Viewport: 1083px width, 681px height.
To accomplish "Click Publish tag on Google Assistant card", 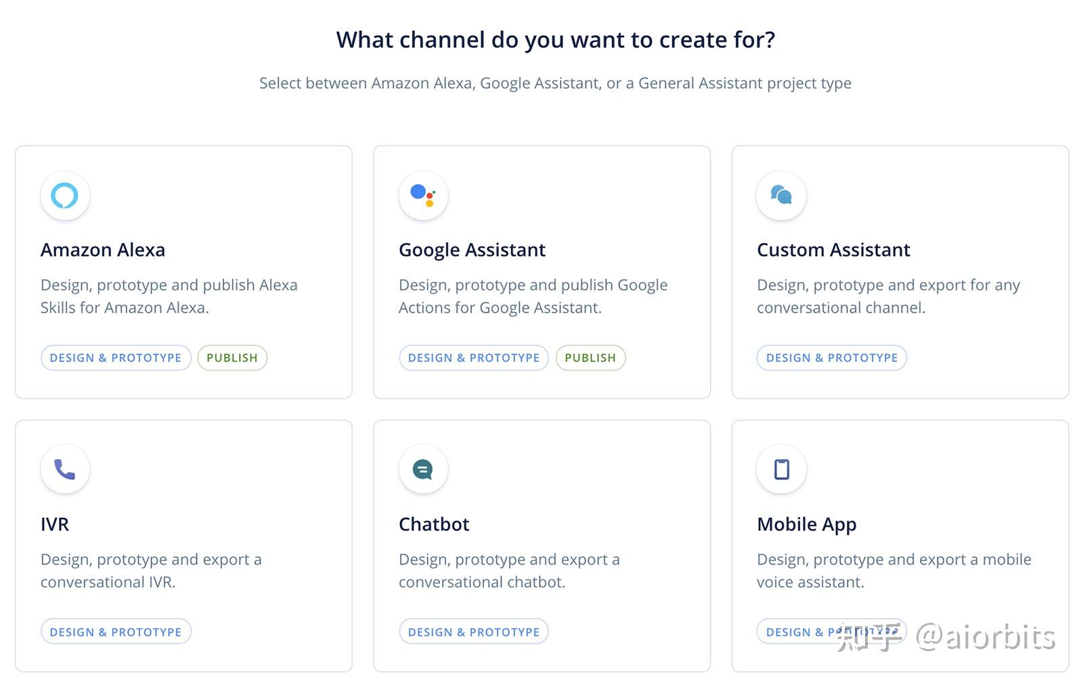I will point(590,357).
